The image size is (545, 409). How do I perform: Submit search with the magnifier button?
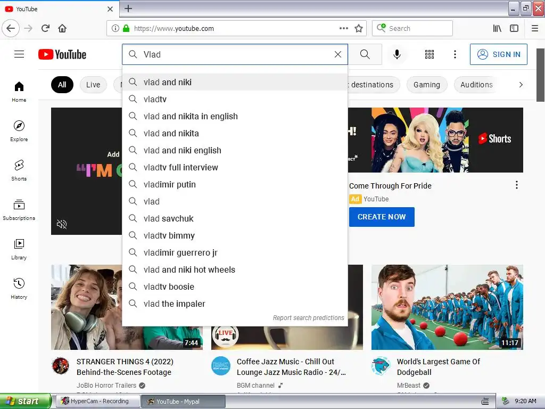[x=365, y=54]
